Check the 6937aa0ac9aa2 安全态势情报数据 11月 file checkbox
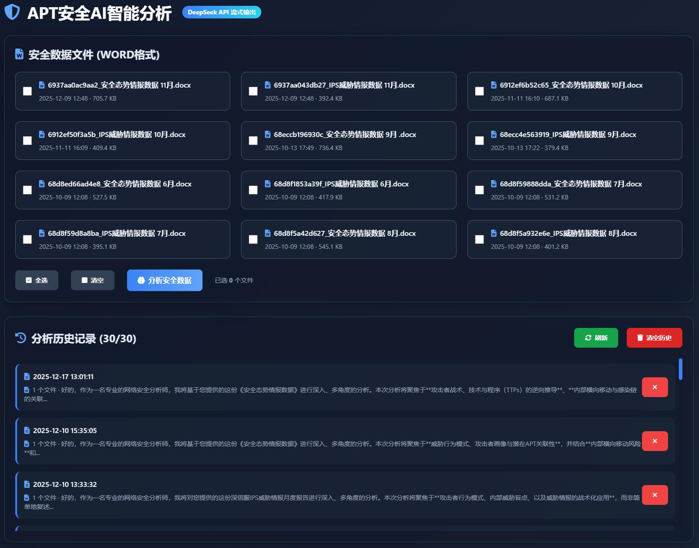Image resolution: width=699 pixels, height=548 pixels. (x=27, y=91)
